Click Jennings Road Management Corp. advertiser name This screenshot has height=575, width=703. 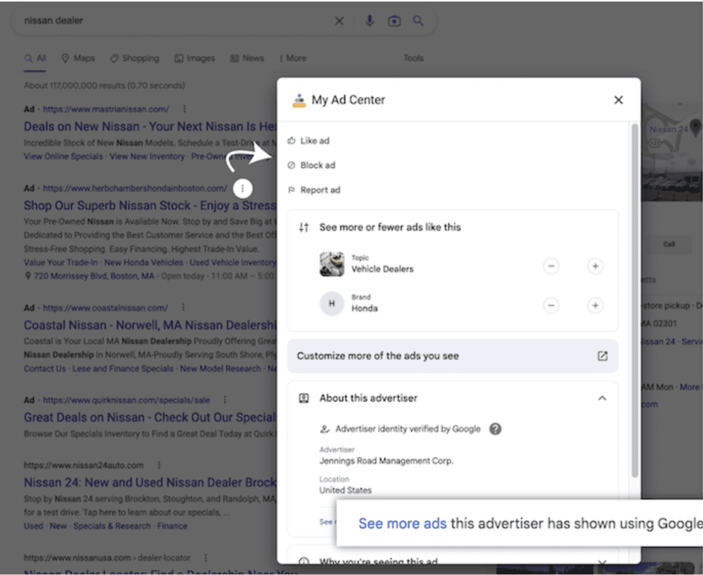click(x=386, y=461)
